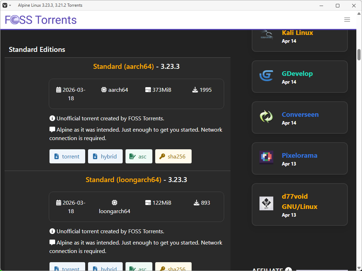Download the aarch64 torrent file

(x=67, y=156)
